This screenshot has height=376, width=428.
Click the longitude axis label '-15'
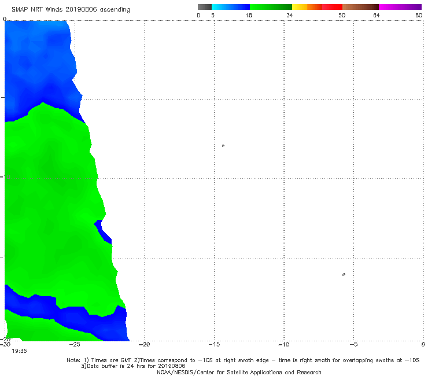(214, 344)
